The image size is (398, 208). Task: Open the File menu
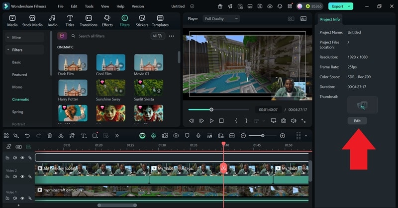pos(60,6)
